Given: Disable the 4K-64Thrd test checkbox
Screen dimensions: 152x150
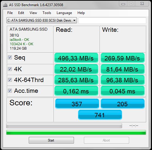Looking at the screenshot, I should click(x=10, y=80).
